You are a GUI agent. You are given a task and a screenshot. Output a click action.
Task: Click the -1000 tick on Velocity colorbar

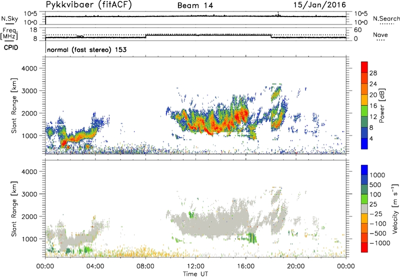(x=380, y=243)
